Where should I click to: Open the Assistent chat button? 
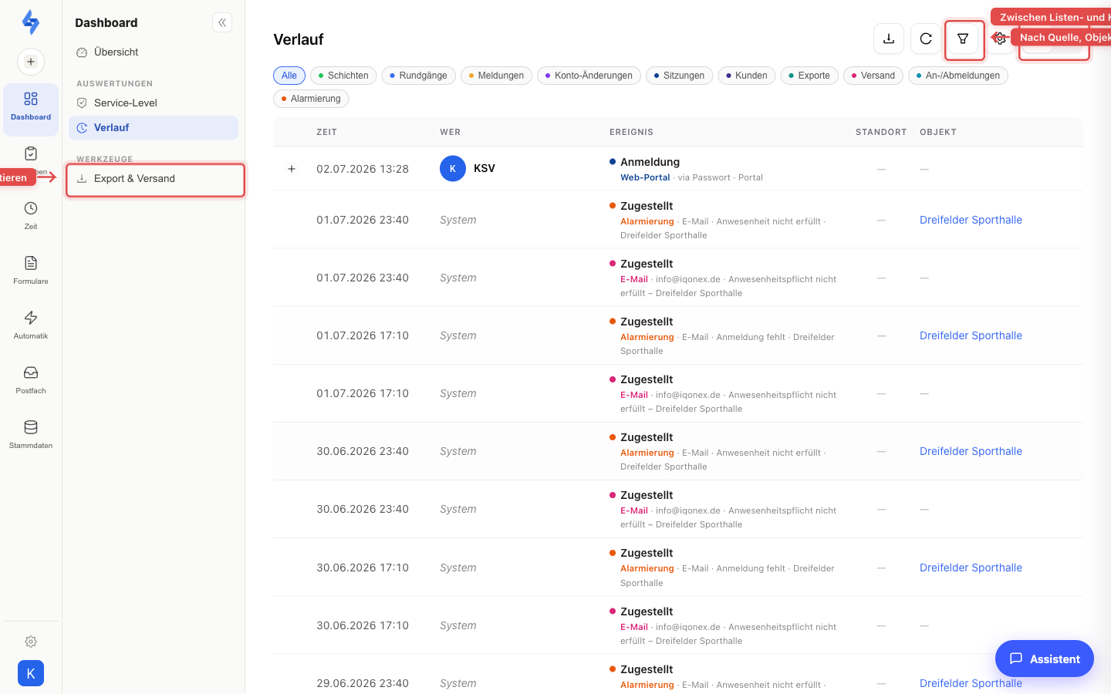1045,659
